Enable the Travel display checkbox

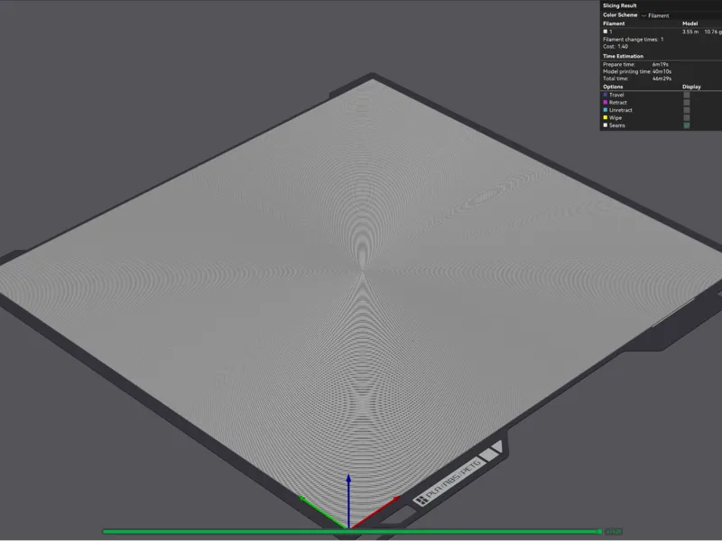[687, 95]
